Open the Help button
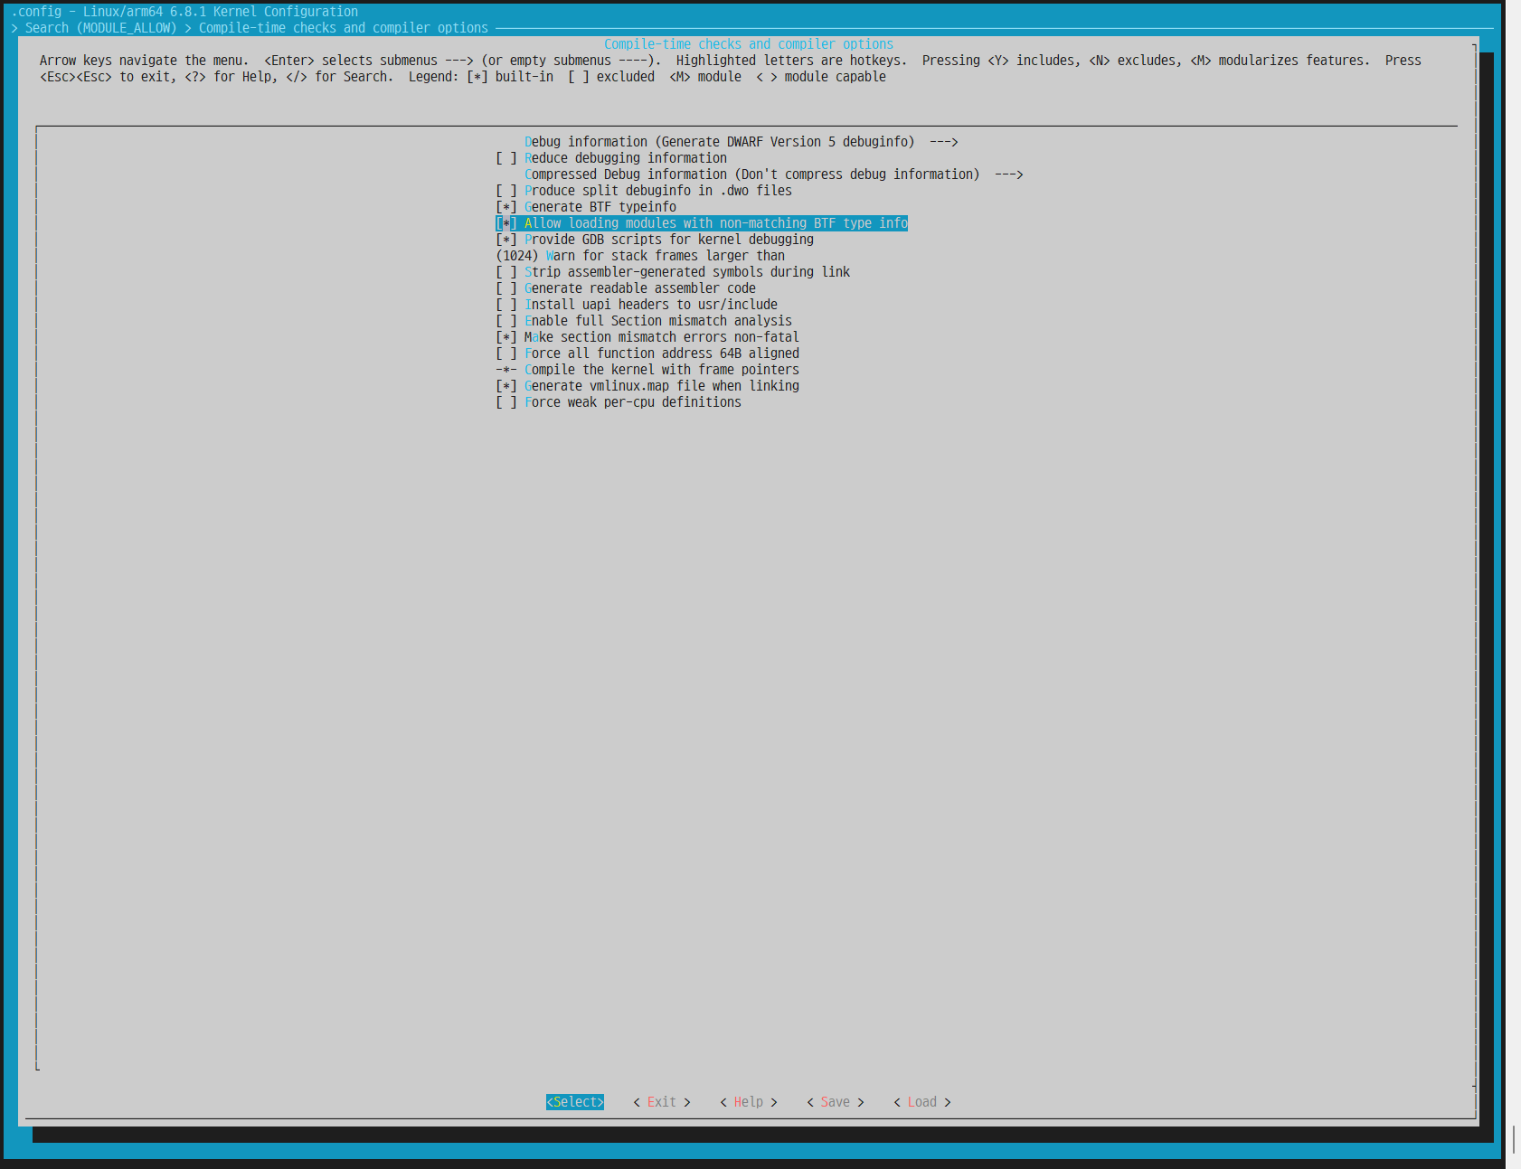The image size is (1521, 1169). click(749, 1102)
